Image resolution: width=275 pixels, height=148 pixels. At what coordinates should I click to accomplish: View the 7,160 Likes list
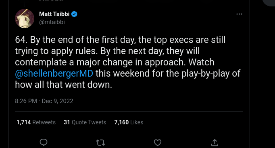(x=129, y=122)
